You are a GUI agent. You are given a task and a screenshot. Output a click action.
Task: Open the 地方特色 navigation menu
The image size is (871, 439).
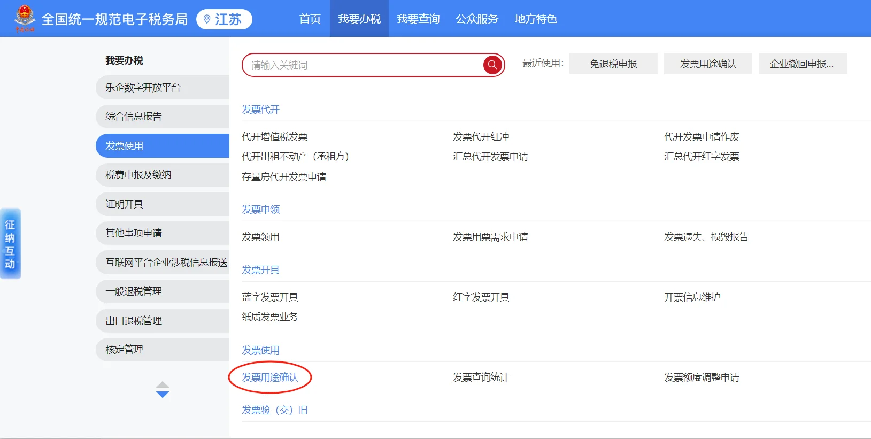tap(536, 19)
